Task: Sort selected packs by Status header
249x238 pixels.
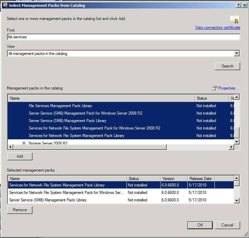Action: pyautogui.click(x=143, y=179)
